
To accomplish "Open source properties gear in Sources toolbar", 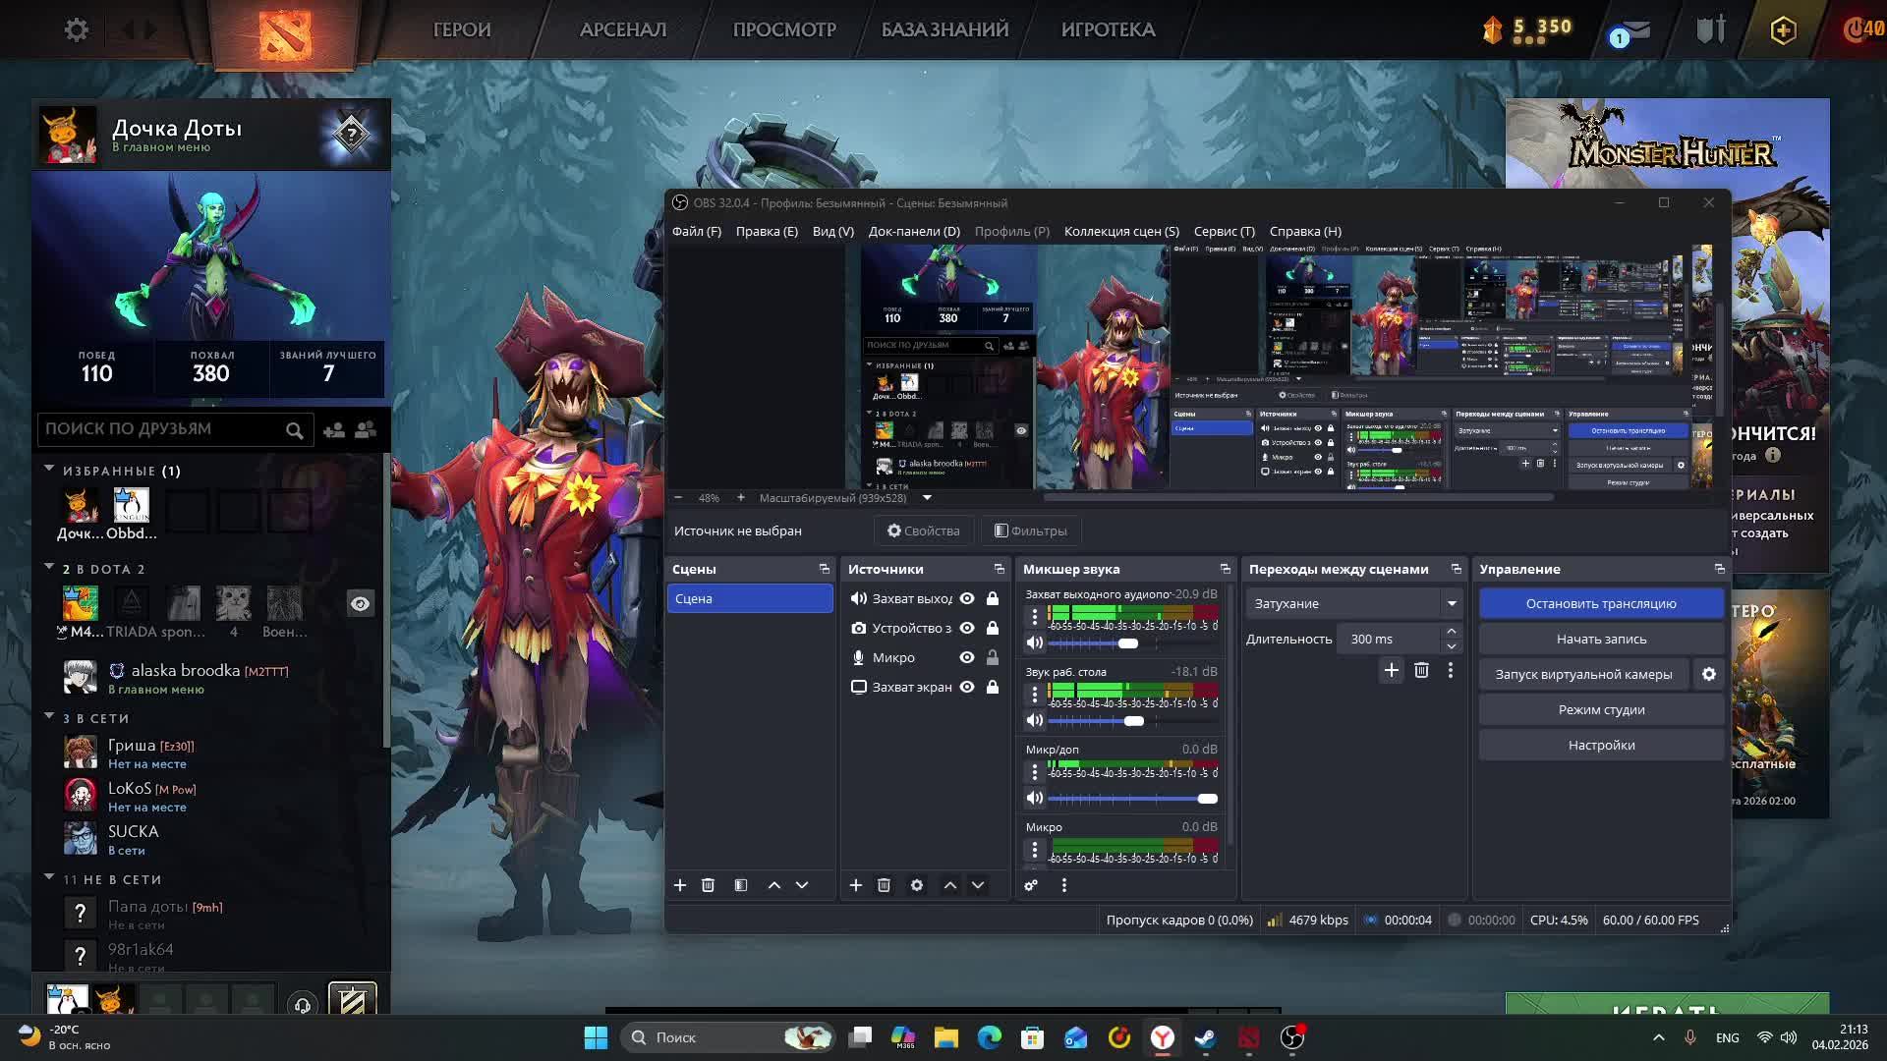I will coord(916,885).
